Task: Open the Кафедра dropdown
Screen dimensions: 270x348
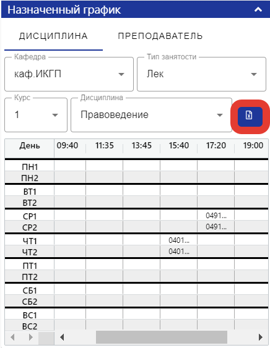Action: (69, 74)
